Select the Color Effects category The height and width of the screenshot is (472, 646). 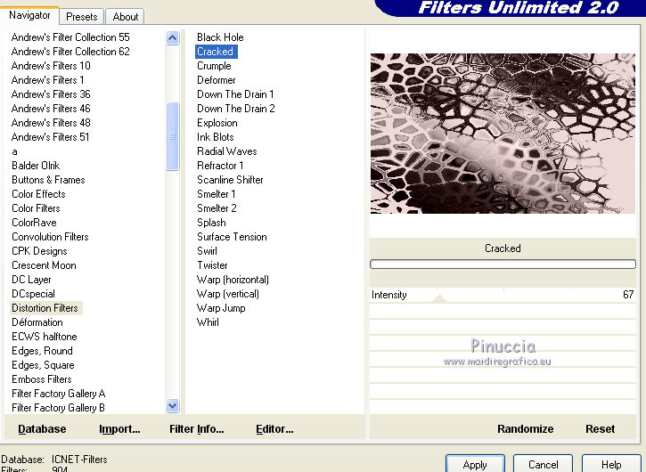pyautogui.click(x=38, y=194)
